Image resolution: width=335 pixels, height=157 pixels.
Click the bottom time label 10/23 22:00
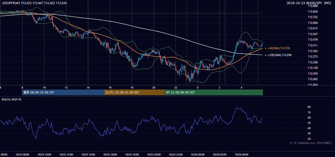coord(176,155)
